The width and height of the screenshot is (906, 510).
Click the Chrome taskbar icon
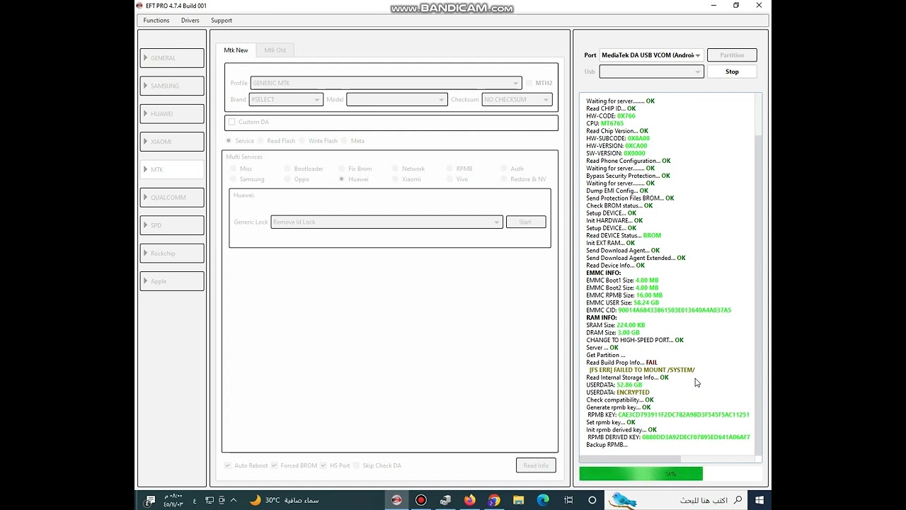tap(494, 500)
